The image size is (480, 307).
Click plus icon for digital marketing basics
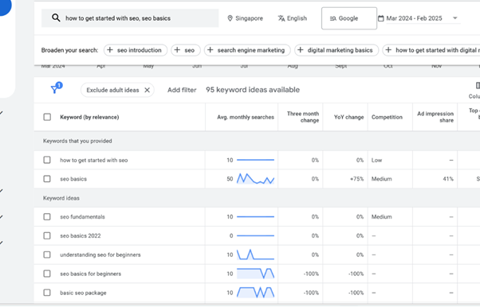coord(301,50)
